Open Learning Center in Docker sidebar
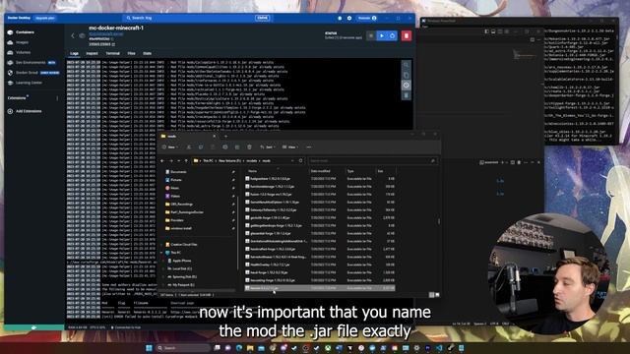Screen dimensions: 630x354 [24, 83]
